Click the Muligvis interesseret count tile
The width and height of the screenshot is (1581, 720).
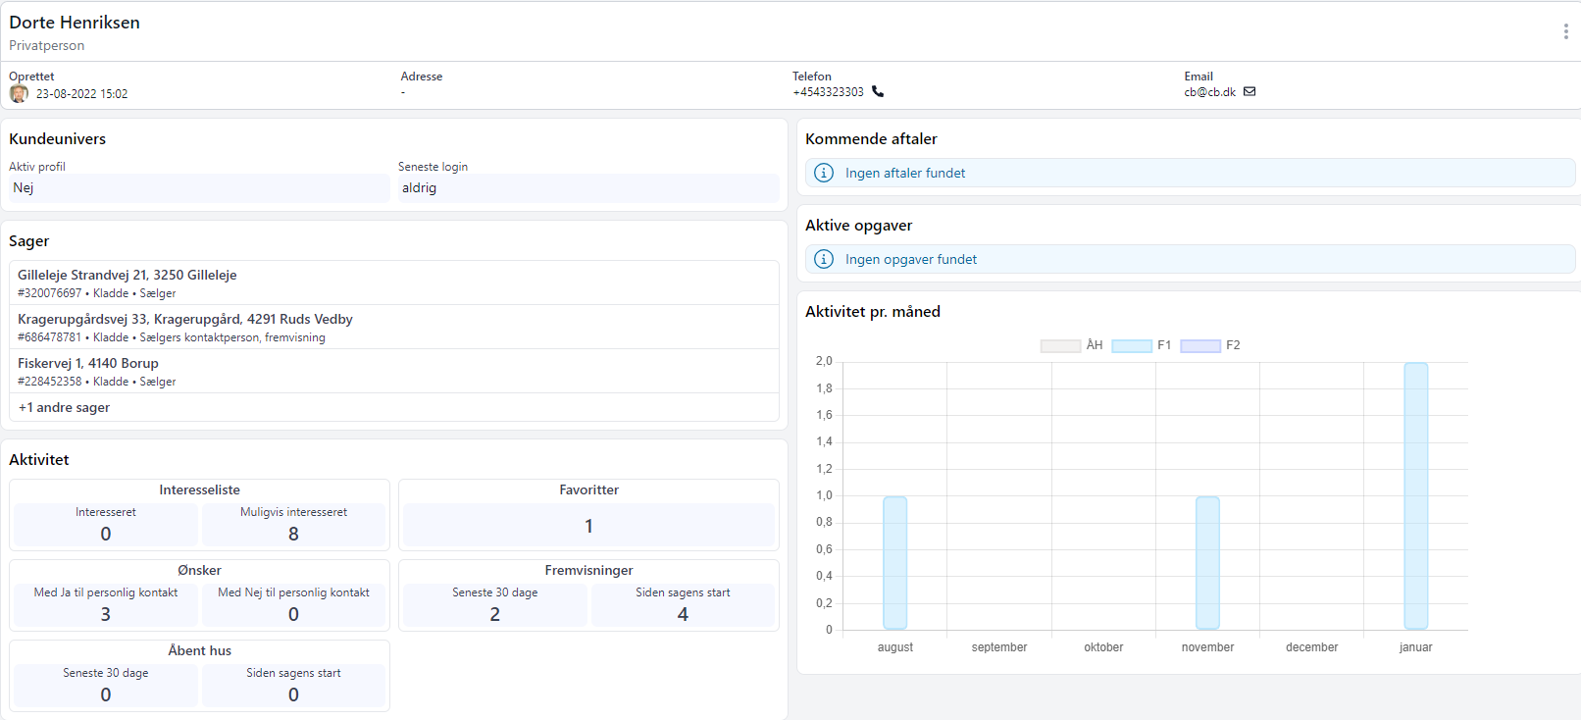[293, 526]
